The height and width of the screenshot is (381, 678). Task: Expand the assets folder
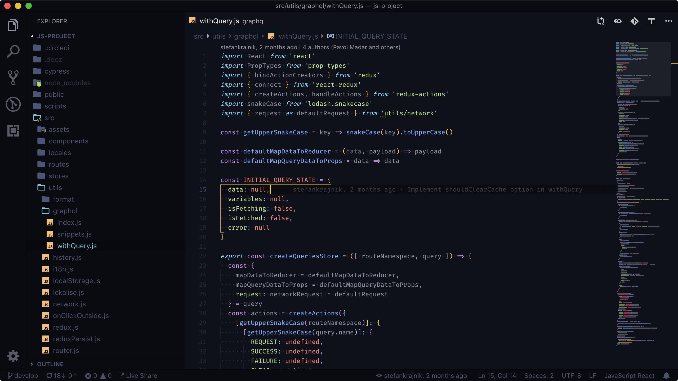tap(106, 129)
